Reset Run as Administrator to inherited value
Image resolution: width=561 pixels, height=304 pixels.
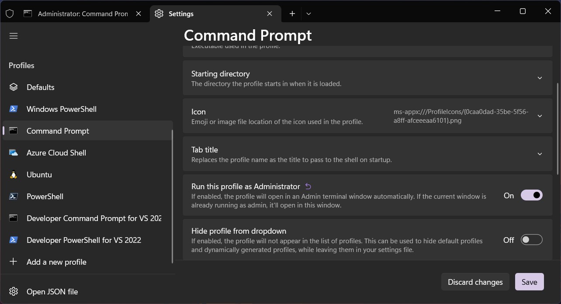click(308, 187)
